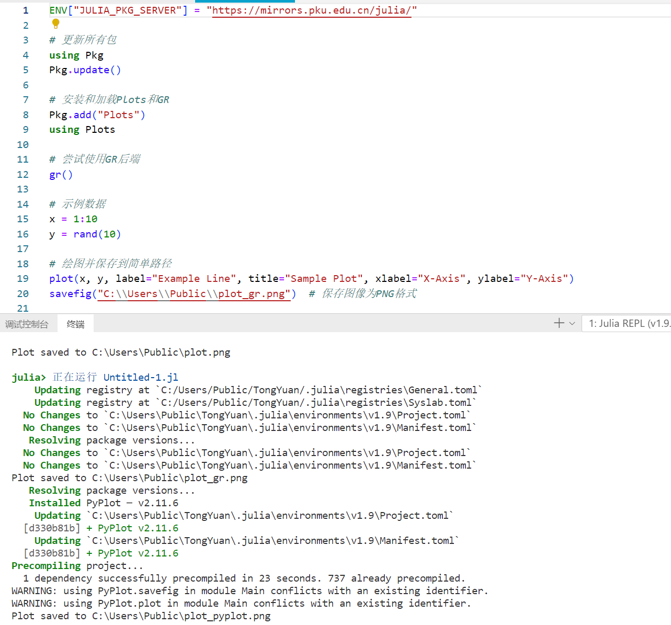Click the 'Installed PyPlot — v2.11.6' line
The image size is (671, 625).
[x=104, y=503]
